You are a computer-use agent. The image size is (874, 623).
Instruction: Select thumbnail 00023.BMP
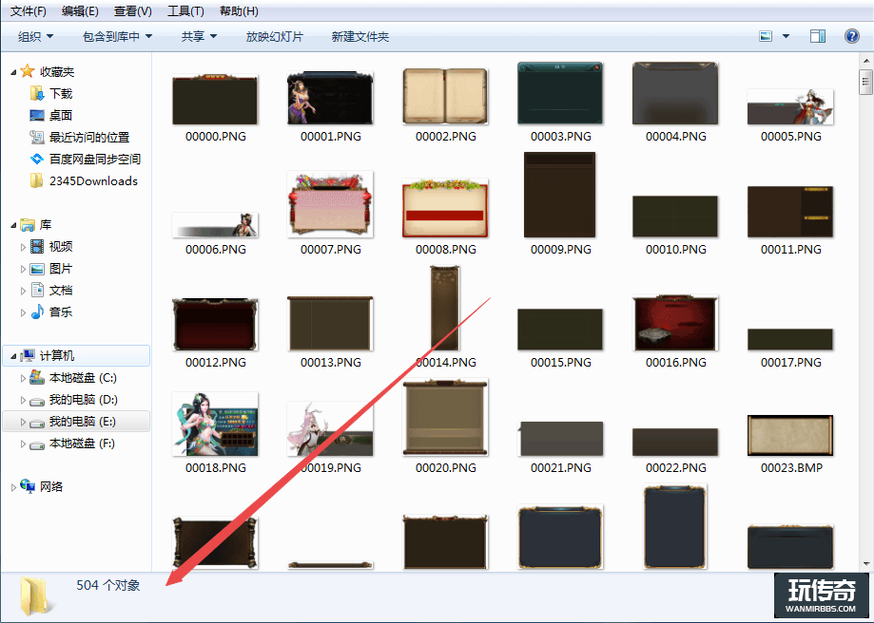(x=790, y=435)
